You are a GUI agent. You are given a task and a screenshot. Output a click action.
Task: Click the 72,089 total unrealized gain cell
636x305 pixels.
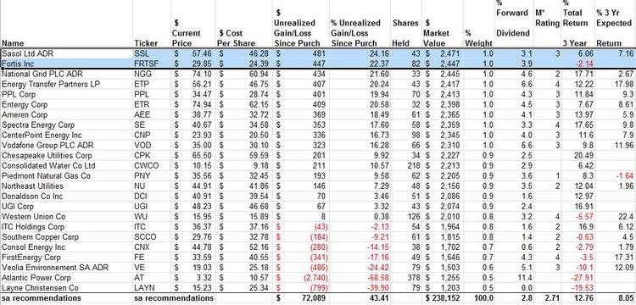(x=302, y=298)
